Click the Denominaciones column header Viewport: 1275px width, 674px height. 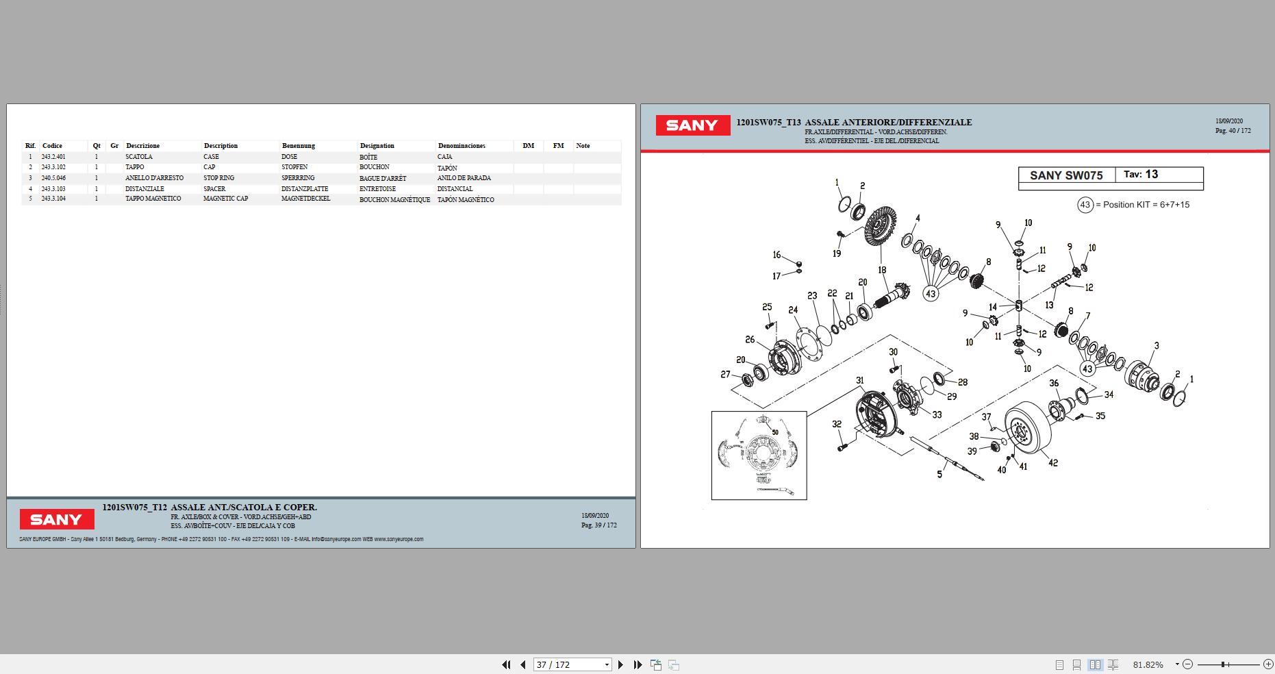click(x=462, y=146)
